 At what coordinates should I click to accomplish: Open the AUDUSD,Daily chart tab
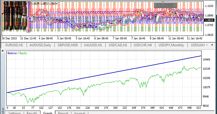pyautogui.click(x=40, y=45)
